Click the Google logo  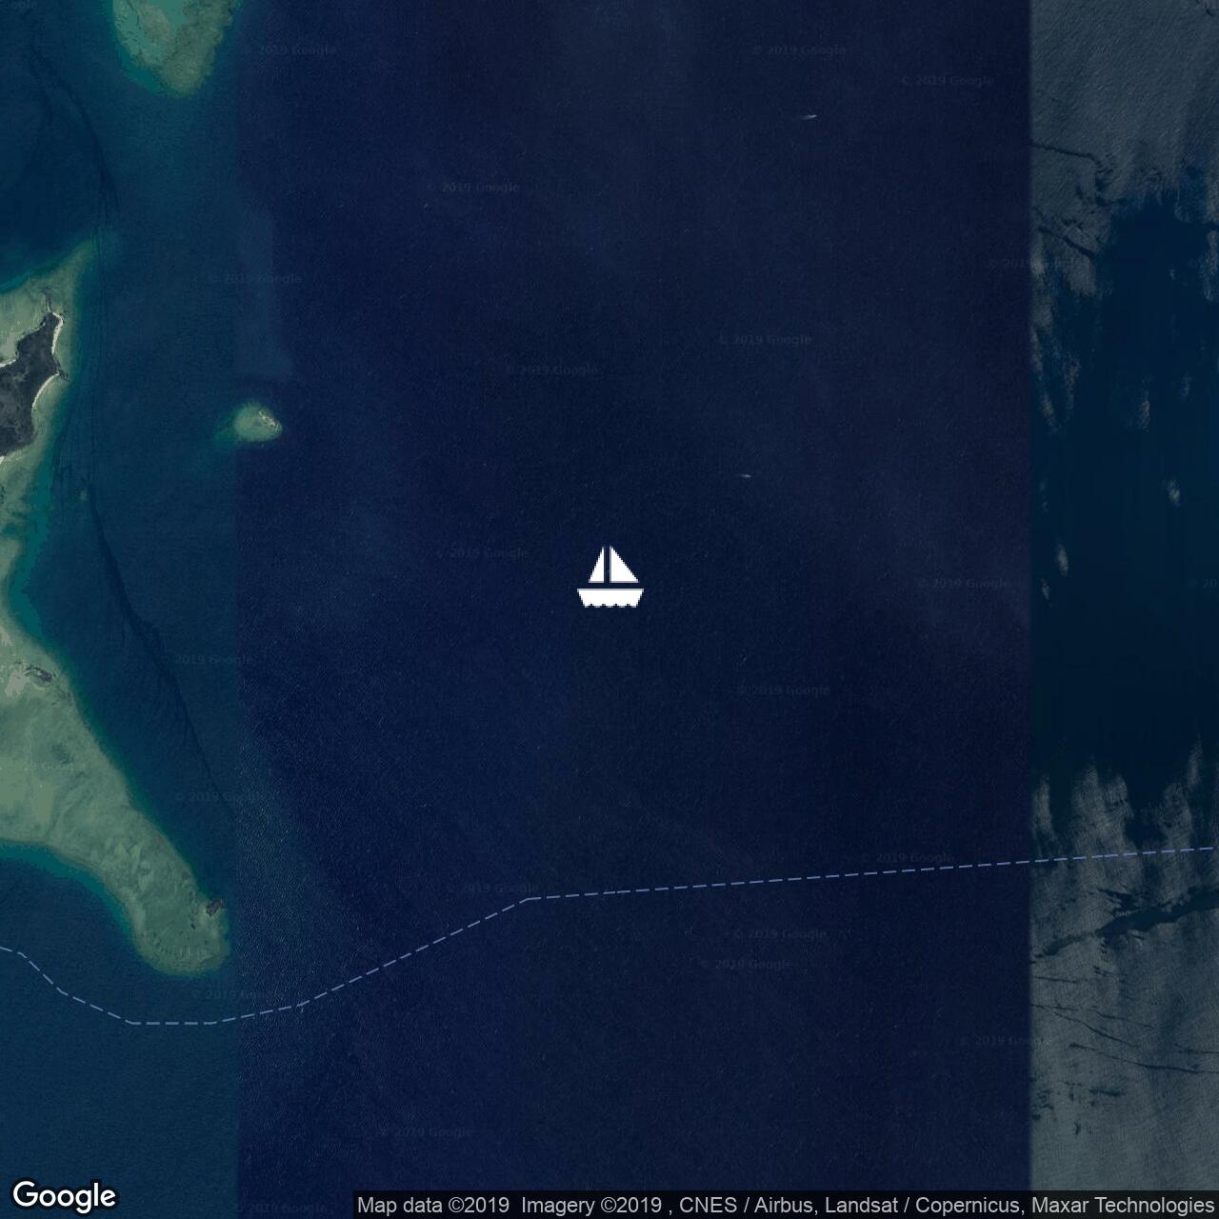click(x=64, y=1195)
